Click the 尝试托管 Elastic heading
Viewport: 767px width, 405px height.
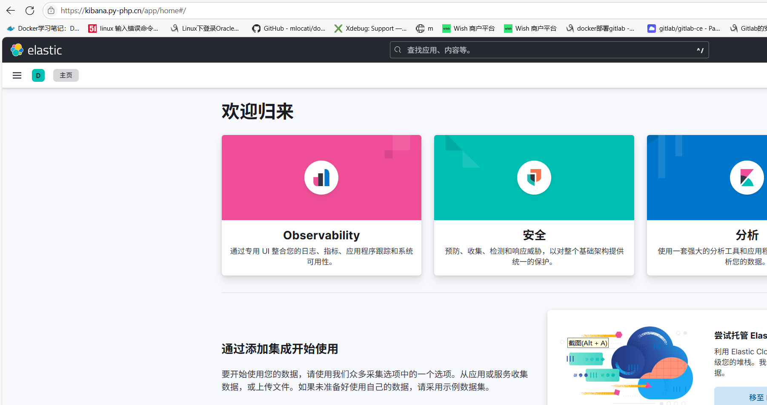741,336
